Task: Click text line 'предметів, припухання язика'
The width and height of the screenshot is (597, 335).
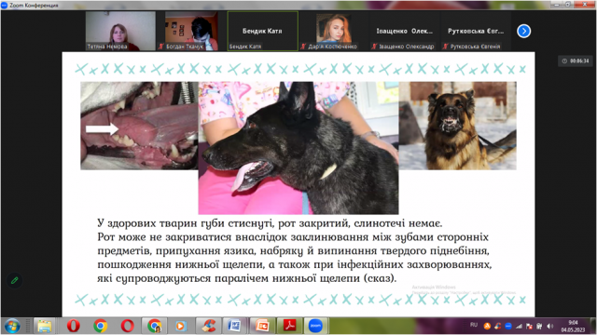Action: (x=293, y=251)
